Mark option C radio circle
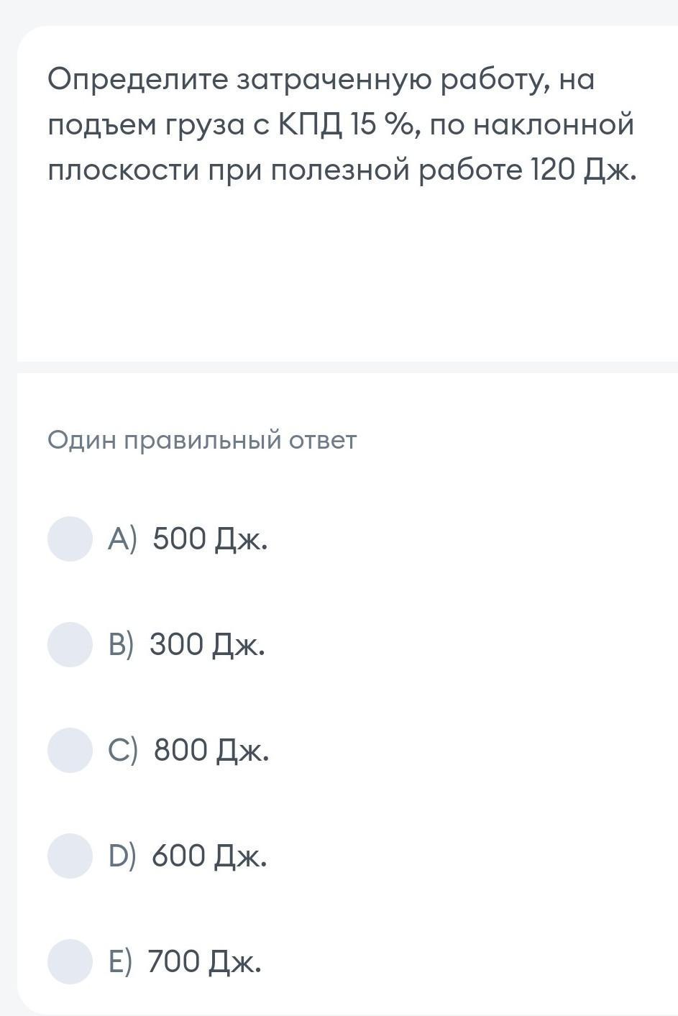678x1016 pixels. tap(70, 750)
